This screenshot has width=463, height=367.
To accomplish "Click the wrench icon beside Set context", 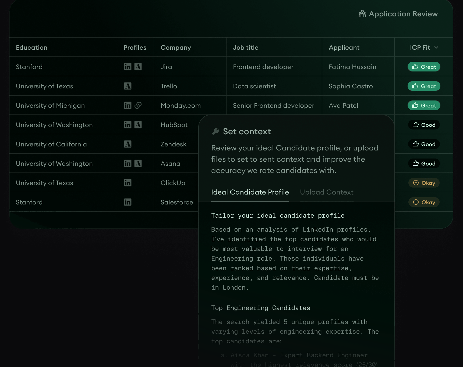I will [215, 131].
